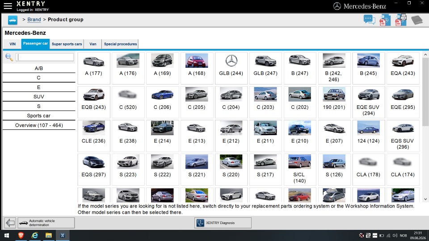The height and width of the screenshot is (241, 429).
Task: Select the E (211) model series
Action: pyautogui.click(x=265, y=136)
